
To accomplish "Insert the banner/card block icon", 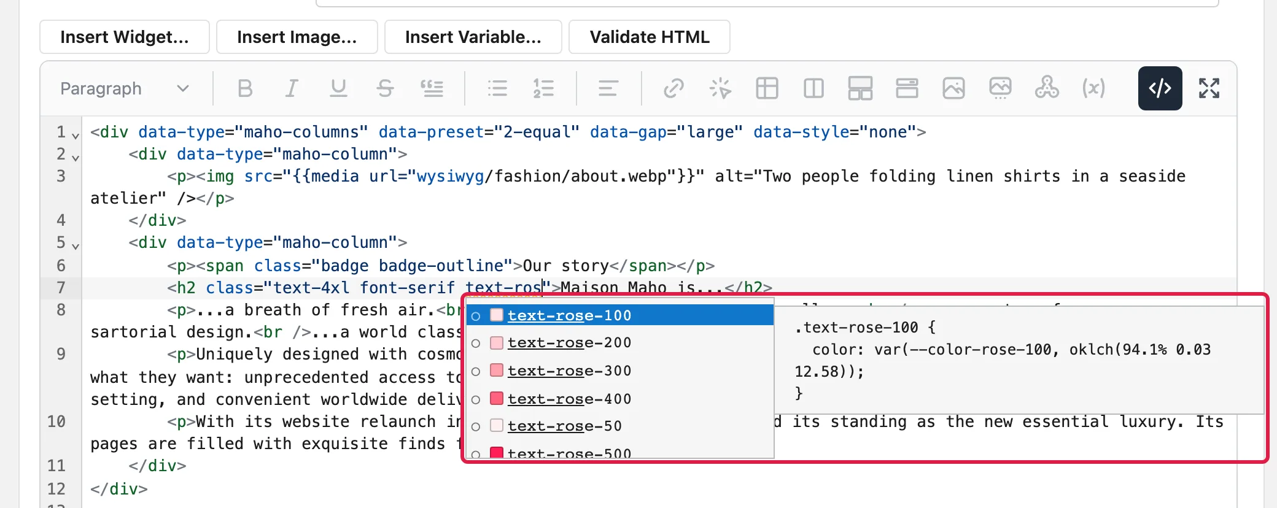I will coord(907,88).
